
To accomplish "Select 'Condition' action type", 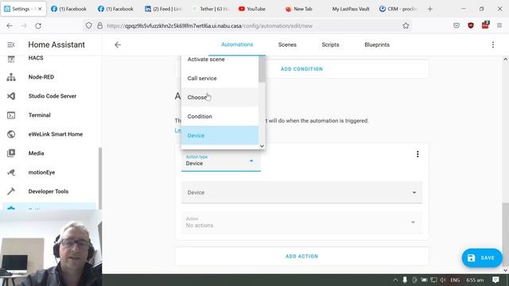I will point(220,117).
